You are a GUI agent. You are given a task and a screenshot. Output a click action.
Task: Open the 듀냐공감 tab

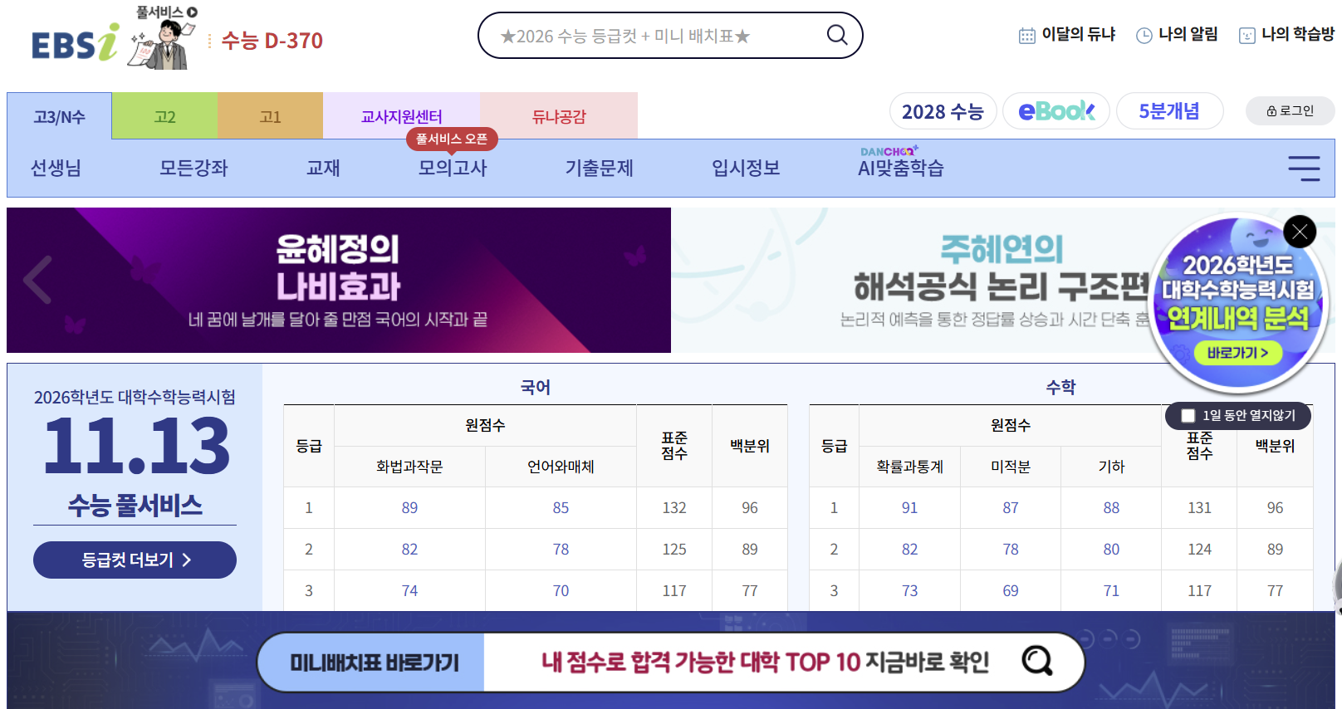[x=559, y=116]
